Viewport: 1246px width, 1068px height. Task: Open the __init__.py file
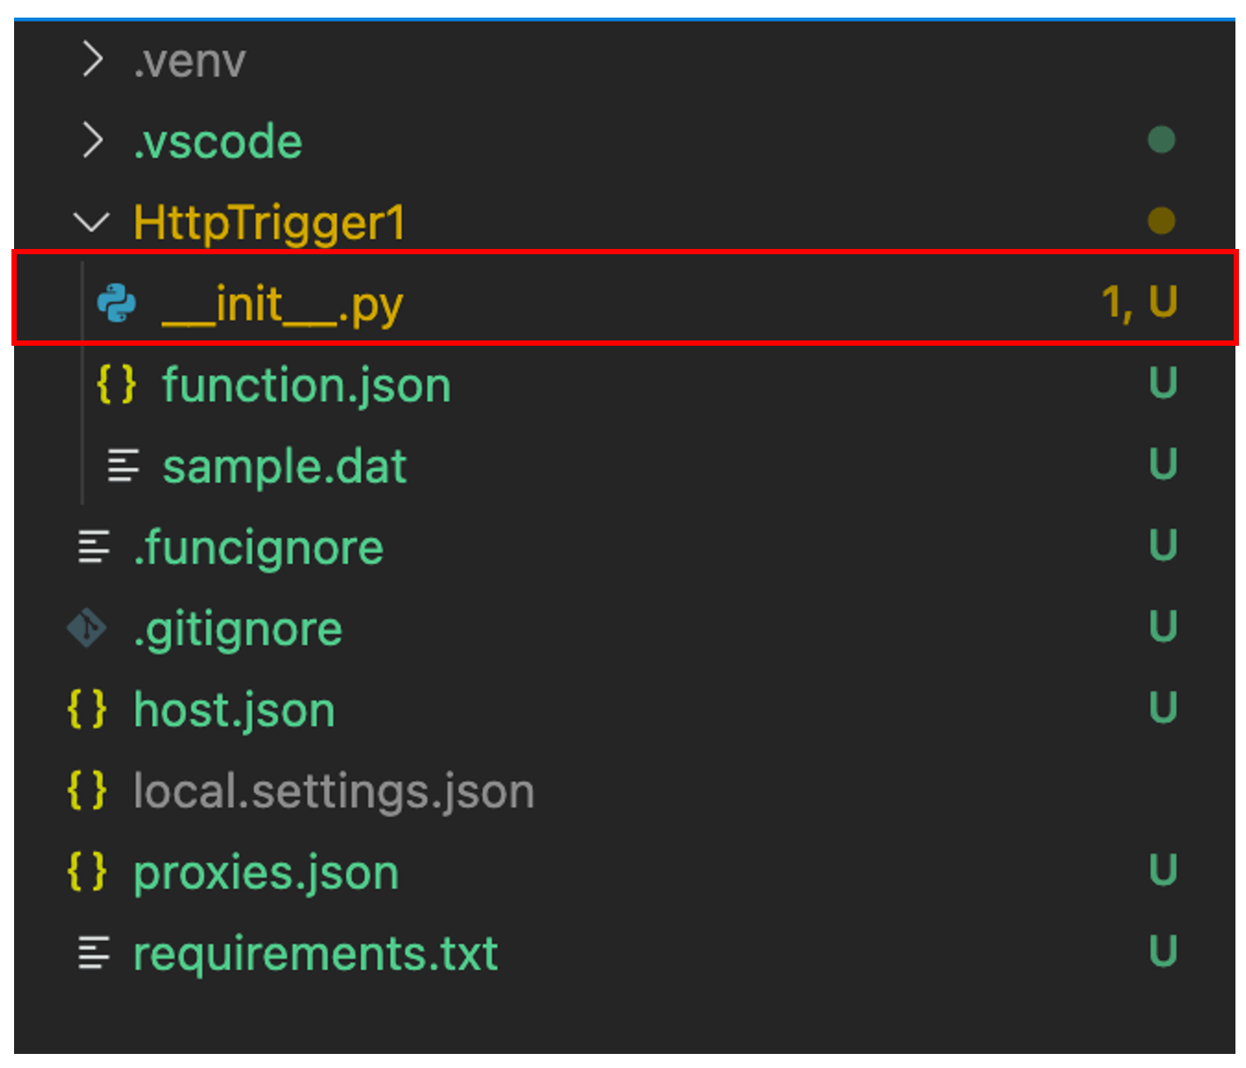click(x=282, y=304)
